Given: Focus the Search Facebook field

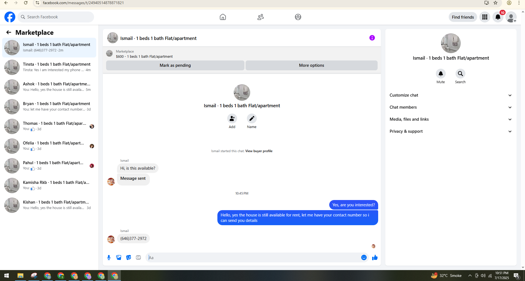Looking at the screenshot, I should (56, 17).
